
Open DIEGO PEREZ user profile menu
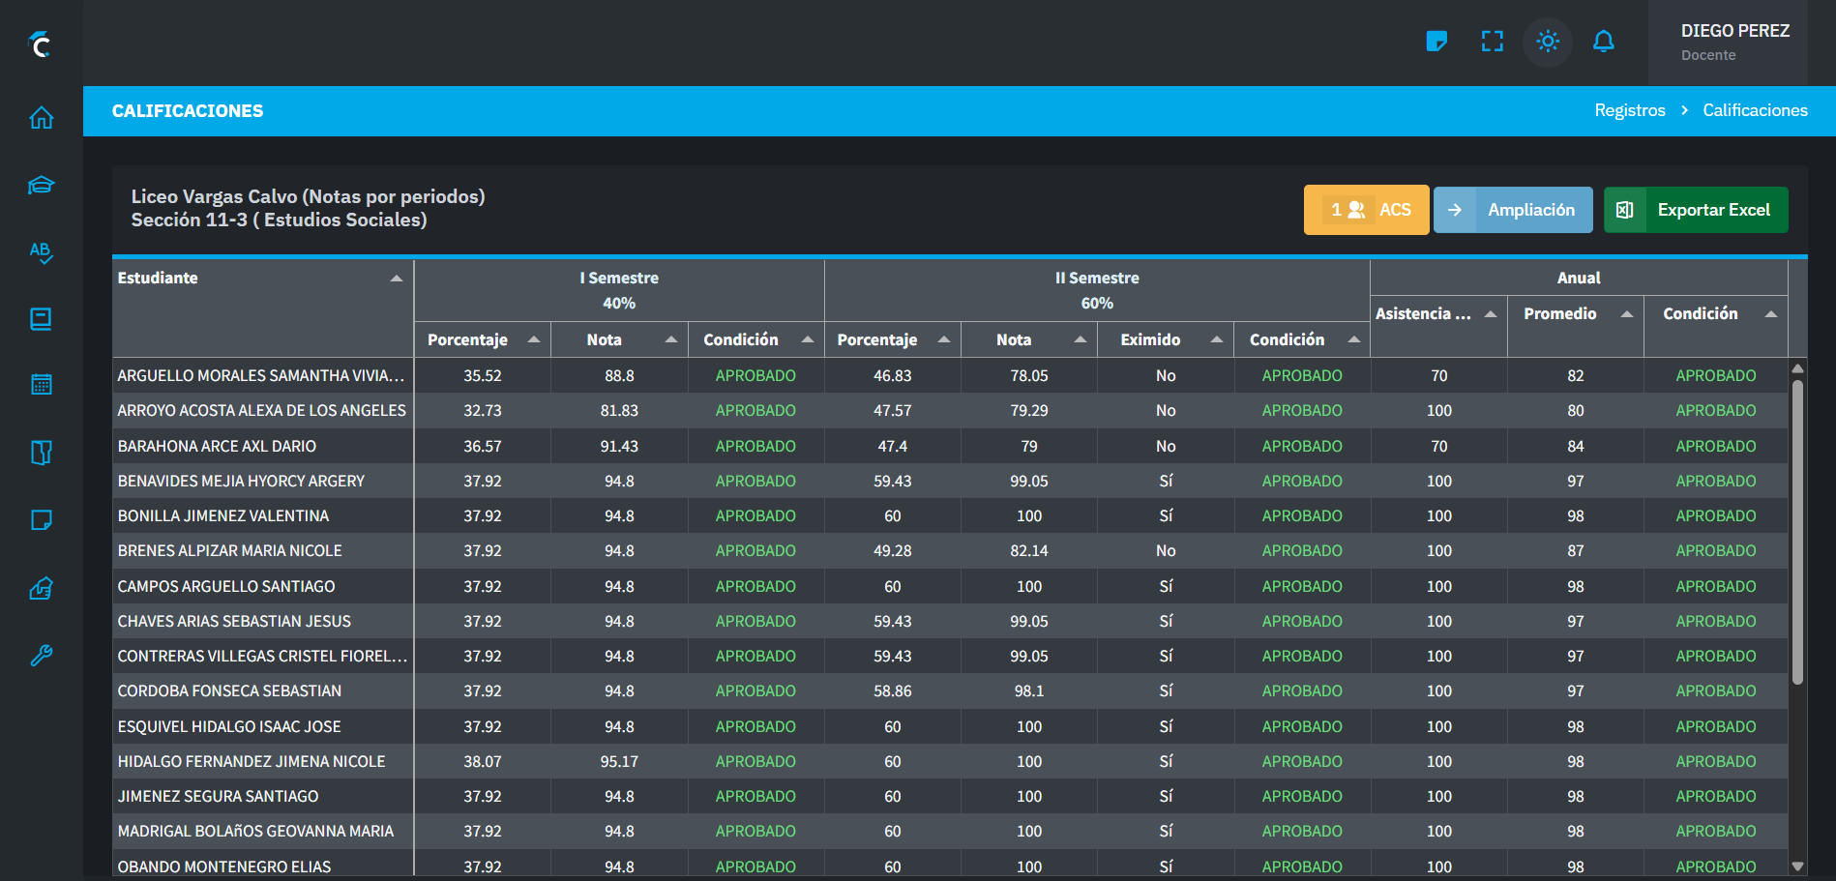point(1734,42)
